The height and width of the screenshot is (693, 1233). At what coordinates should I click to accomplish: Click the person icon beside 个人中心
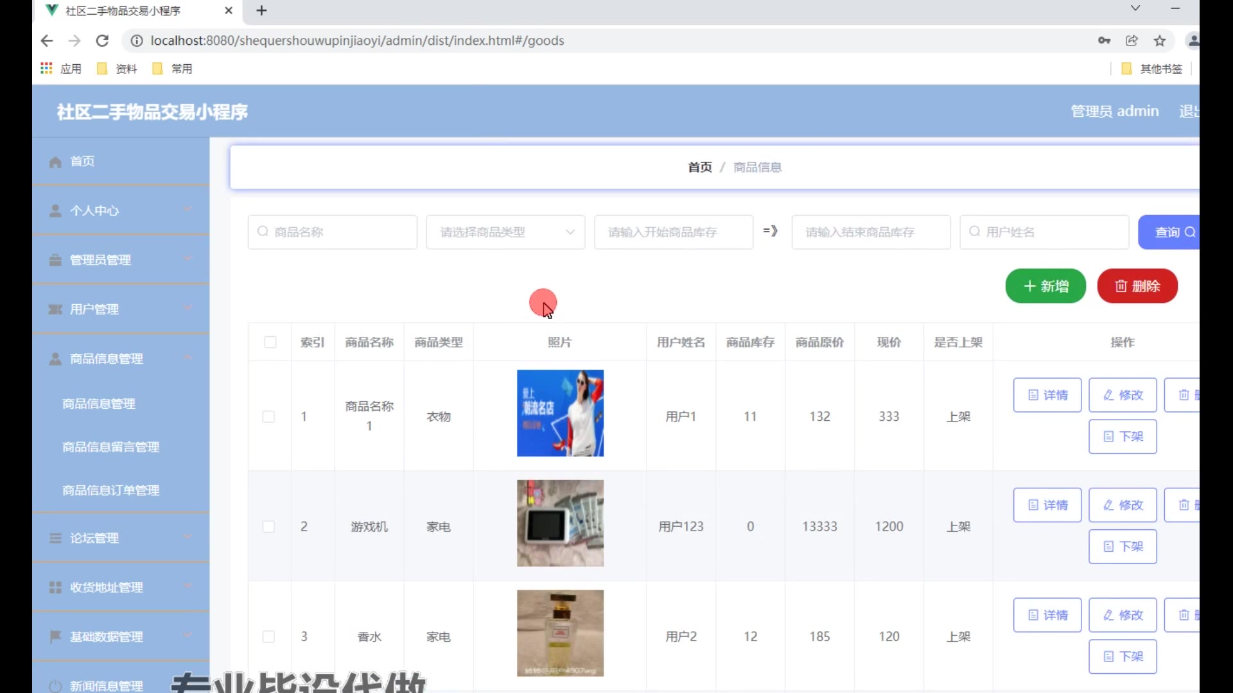(55, 210)
